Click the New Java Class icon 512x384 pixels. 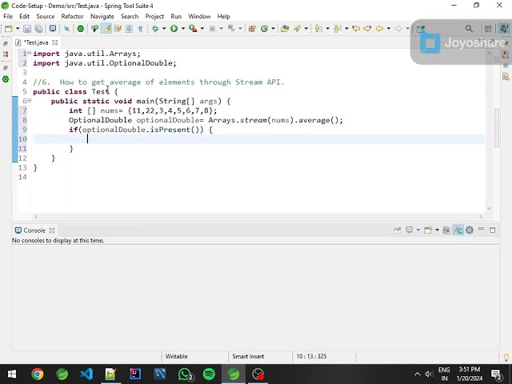click(x=264, y=29)
